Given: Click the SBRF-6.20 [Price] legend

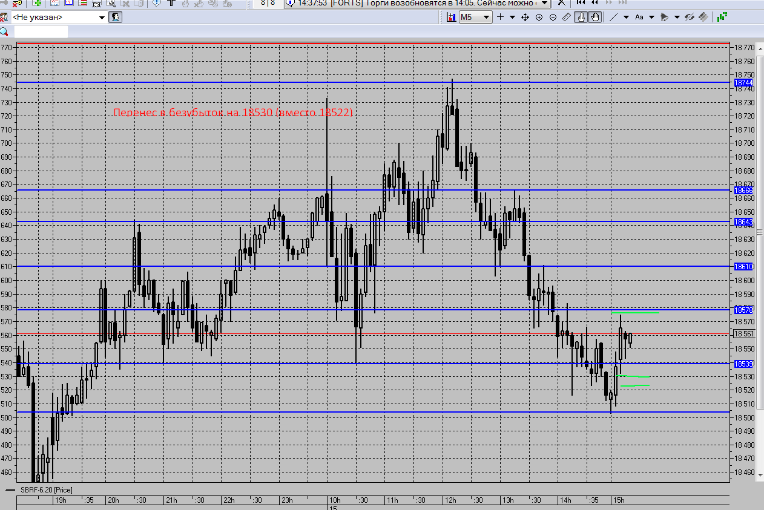Looking at the screenshot, I should [x=46, y=489].
